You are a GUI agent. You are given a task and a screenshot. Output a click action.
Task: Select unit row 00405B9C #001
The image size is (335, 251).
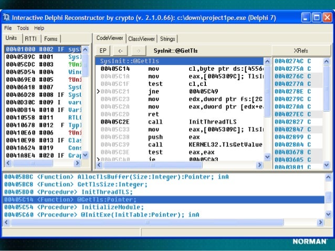tap(43, 57)
